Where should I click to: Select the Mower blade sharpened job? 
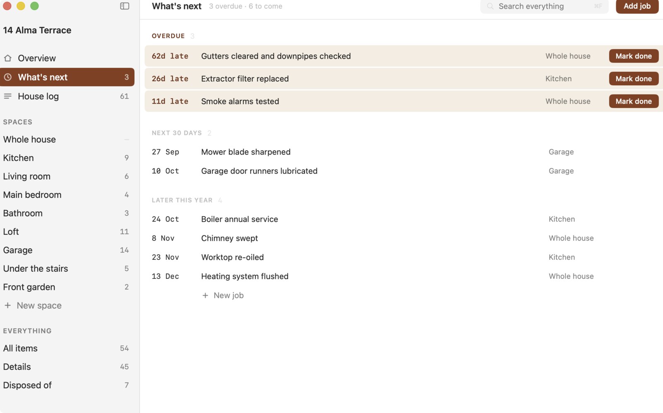point(404,152)
